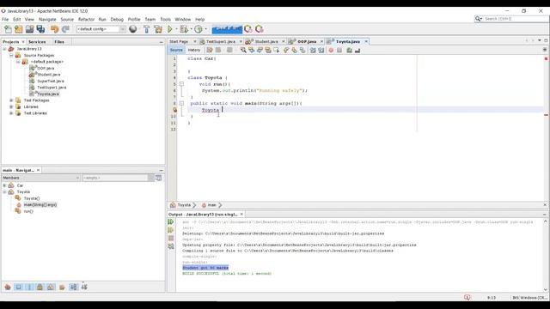Close the Toyota.java editor tab
The image size is (550, 309).
pyautogui.click(x=366, y=42)
